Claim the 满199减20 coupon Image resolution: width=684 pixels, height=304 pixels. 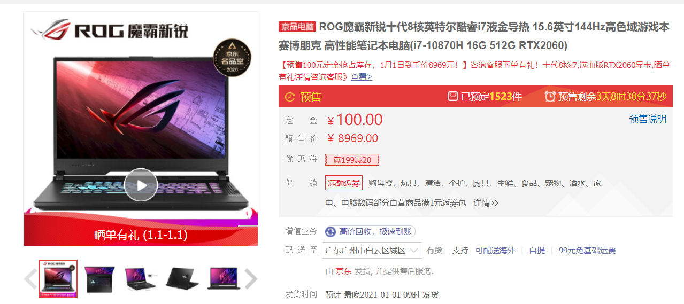(352, 160)
